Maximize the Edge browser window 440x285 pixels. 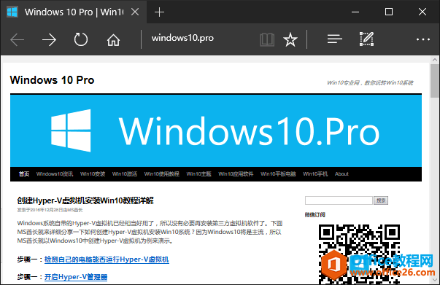point(389,12)
